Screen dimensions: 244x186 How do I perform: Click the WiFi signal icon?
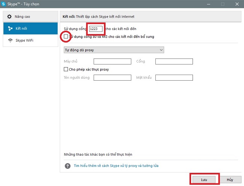(10, 40)
